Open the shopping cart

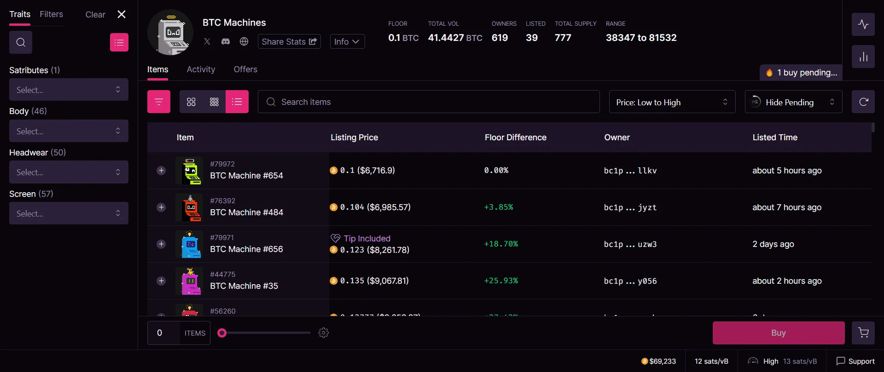(x=863, y=333)
